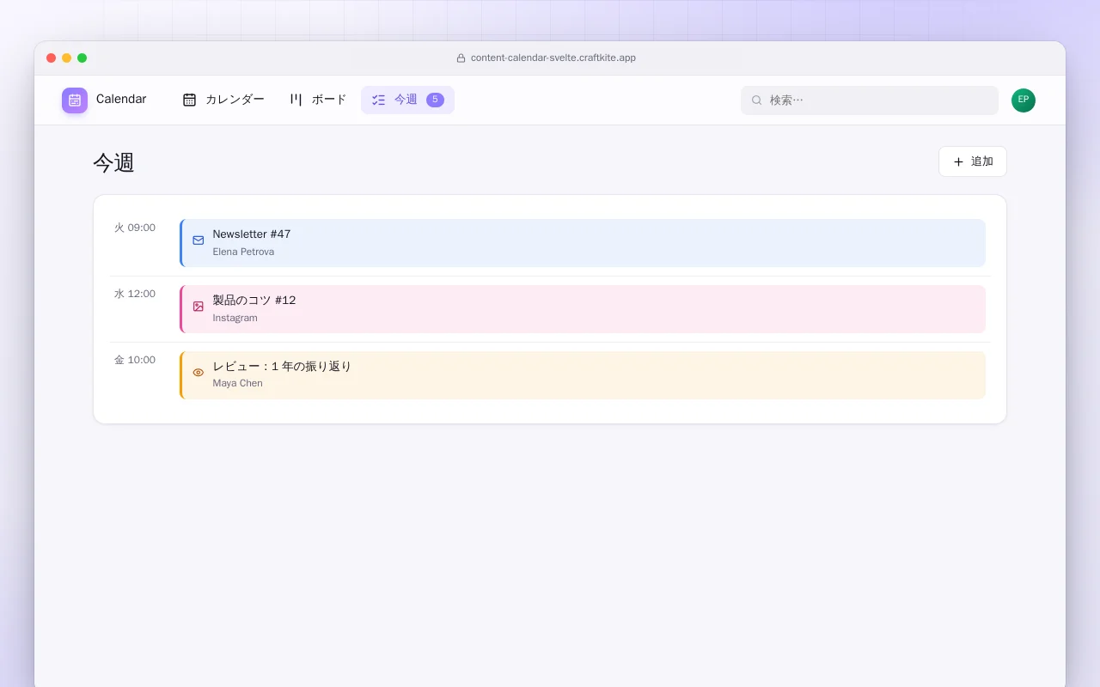Open the EP user avatar menu
Screen dimensions: 1100x687
coord(1024,100)
